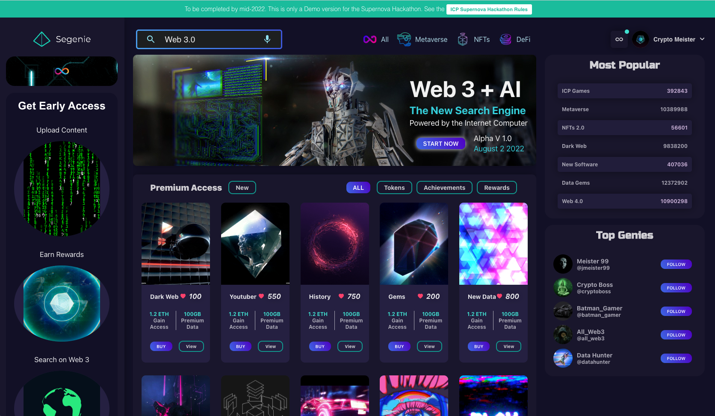Viewport: 715px width, 416px height.
Task: Select the DeFi category label
Action: click(x=523, y=39)
